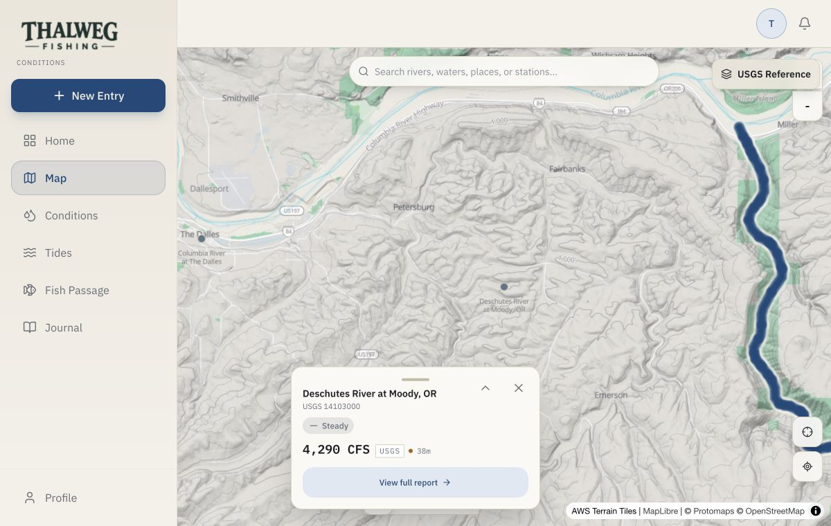Open the Protomaps attribution link

[x=713, y=511]
